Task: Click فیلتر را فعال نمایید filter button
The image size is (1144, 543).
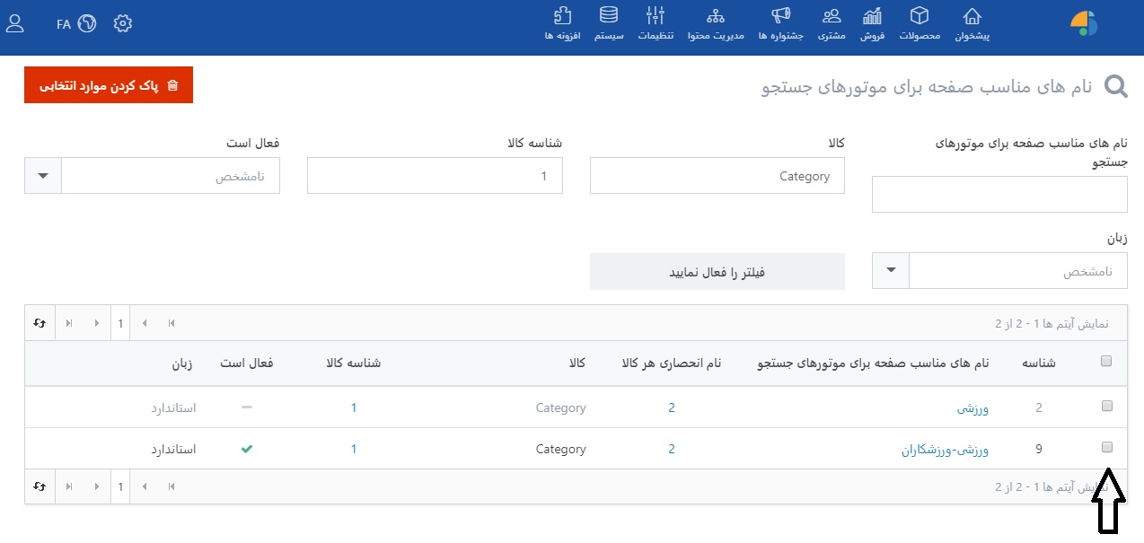Action: click(x=717, y=272)
